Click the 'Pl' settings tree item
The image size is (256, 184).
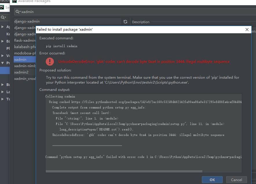[8, 48]
